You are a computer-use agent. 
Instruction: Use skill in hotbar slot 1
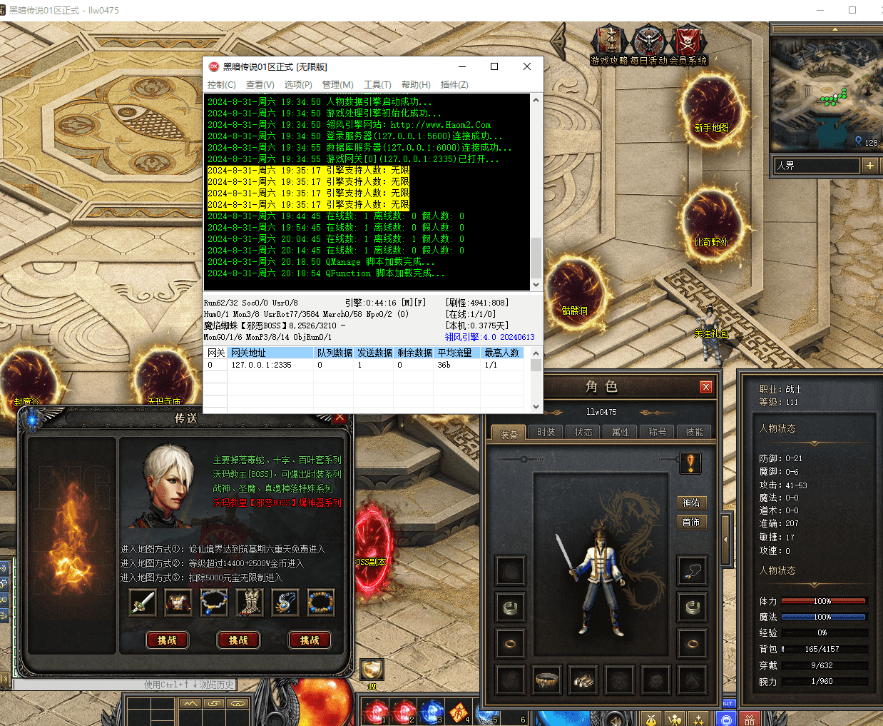[x=374, y=712]
